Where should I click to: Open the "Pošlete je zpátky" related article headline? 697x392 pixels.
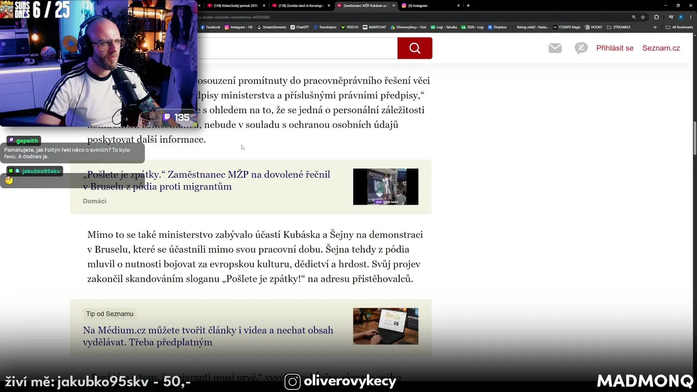click(206, 180)
